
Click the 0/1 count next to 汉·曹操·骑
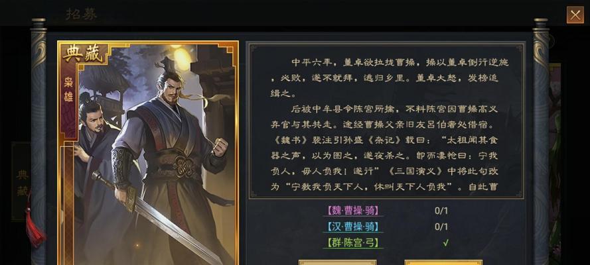point(441,227)
